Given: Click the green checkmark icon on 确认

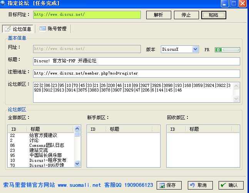Looking at the screenshot, I should pos(223,185).
